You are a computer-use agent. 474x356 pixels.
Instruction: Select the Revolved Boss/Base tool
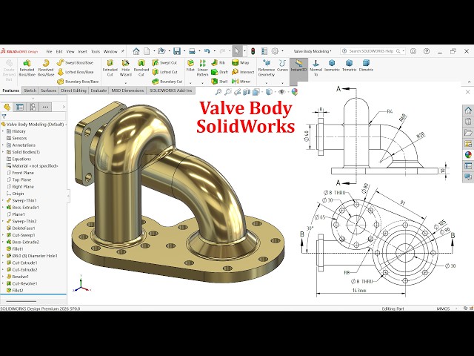pyautogui.click(x=46, y=67)
